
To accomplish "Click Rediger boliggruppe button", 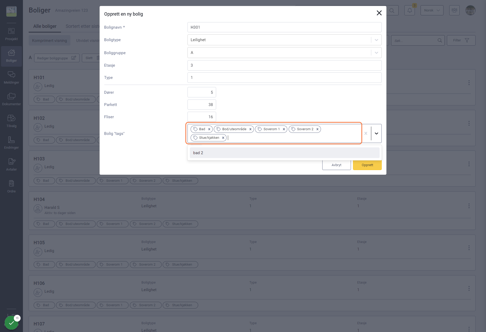I will pos(57,58).
